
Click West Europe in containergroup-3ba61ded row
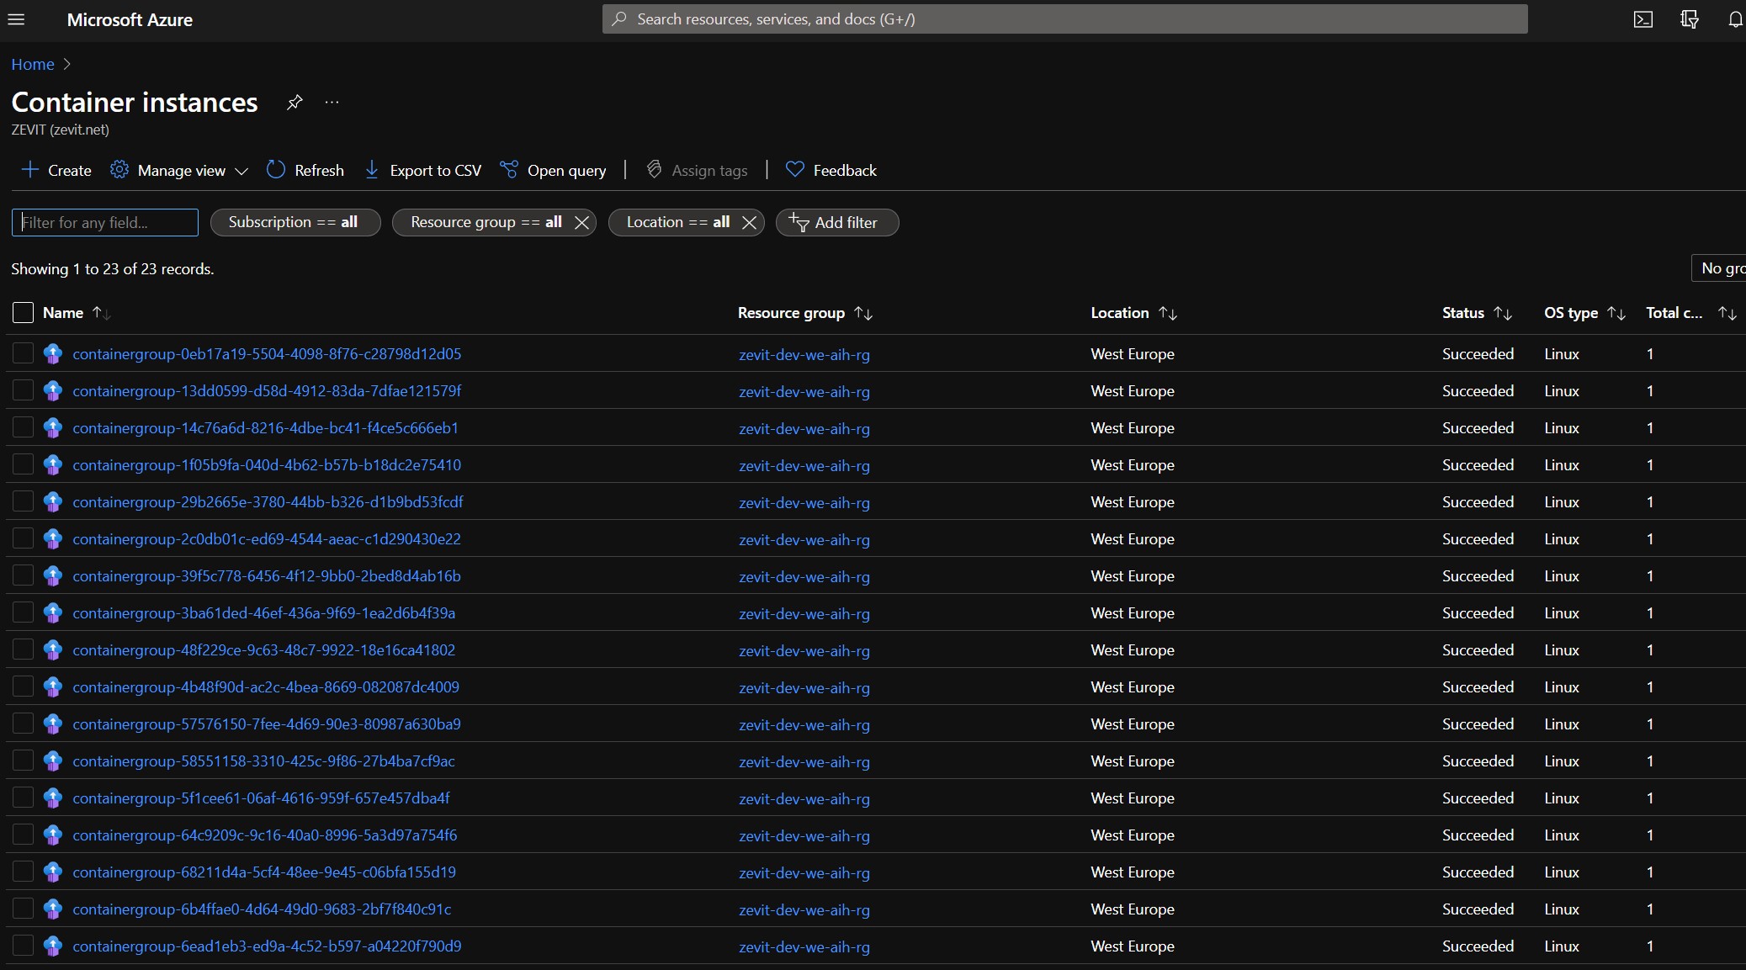coord(1133,613)
